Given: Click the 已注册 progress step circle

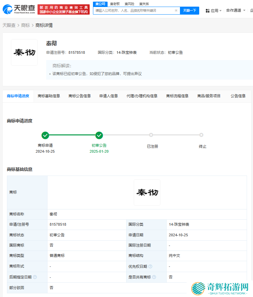Looking at the screenshot, I should [x=151, y=135].
